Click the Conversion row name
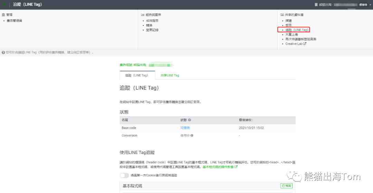The image size is (373, 193). [x=130, y=135]
